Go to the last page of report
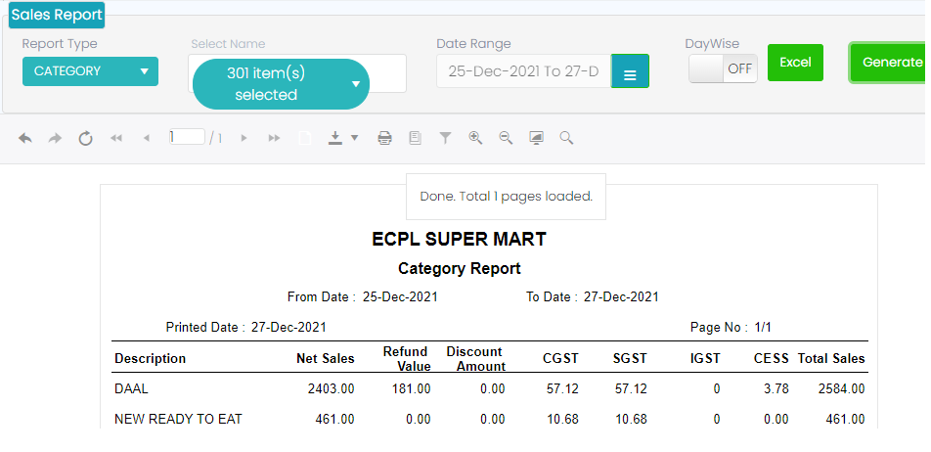The height and width of the screenshot is (452, 931). pos(274,139)
